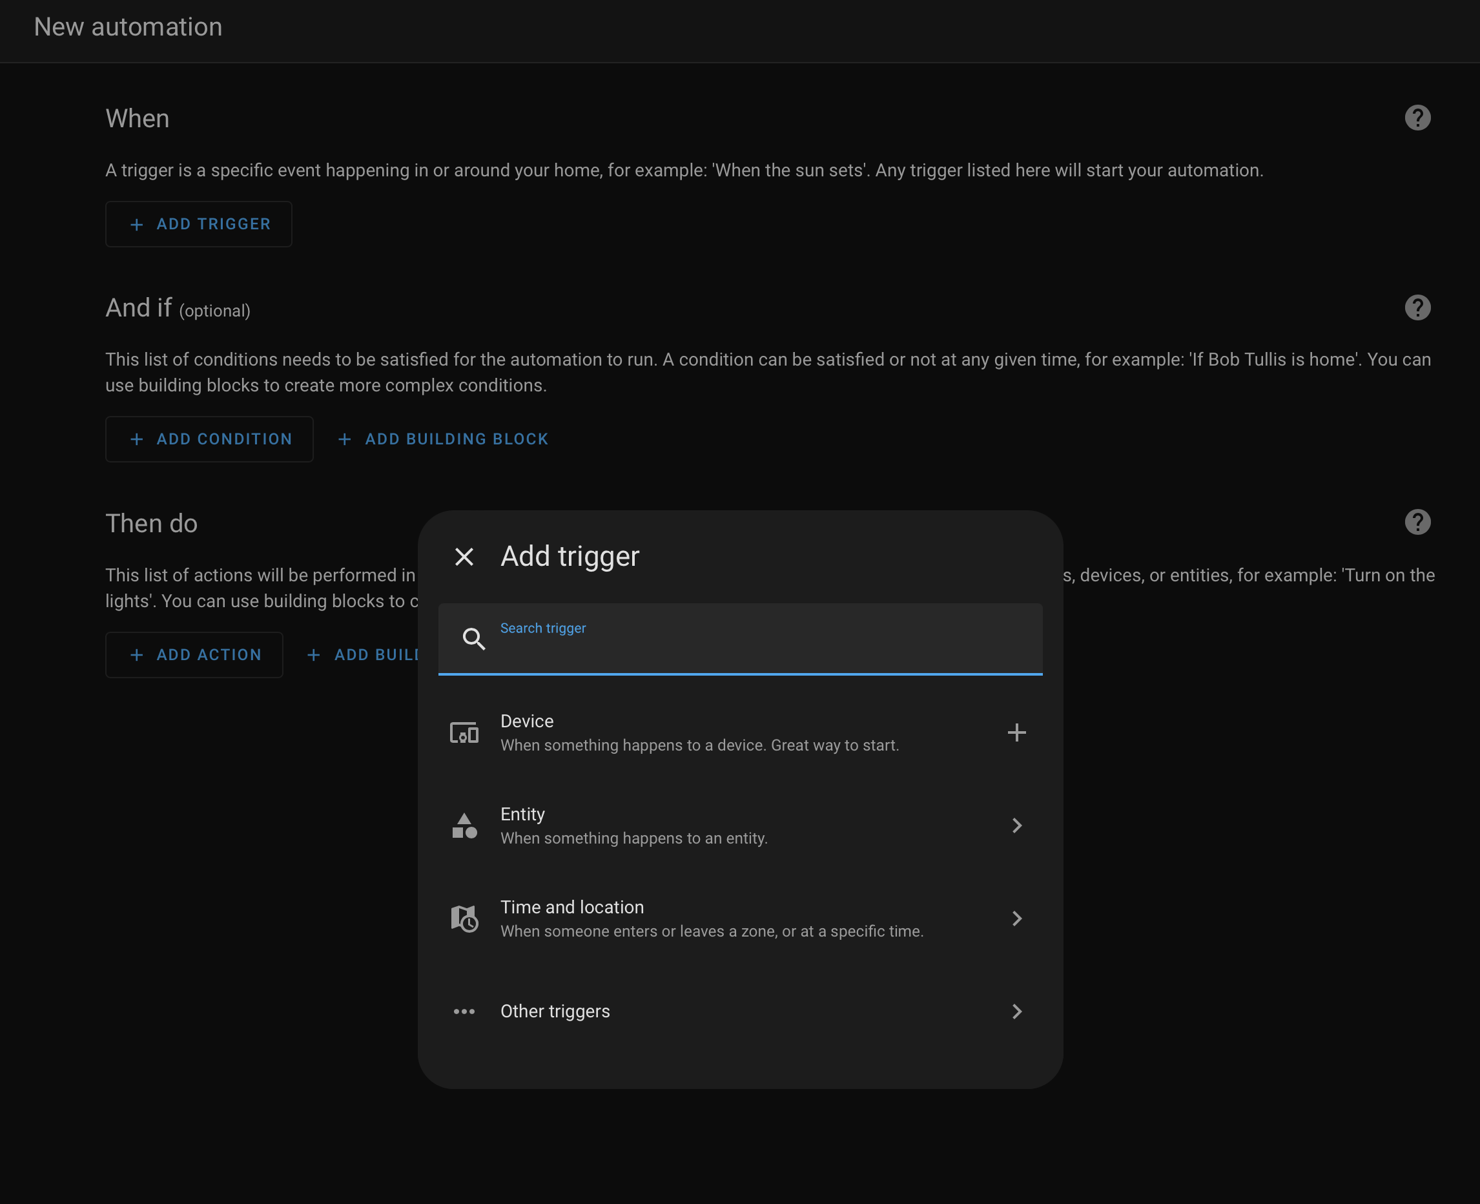Expand the Entity trigger options
Screen dimensions: 1480x1204
1016,825
